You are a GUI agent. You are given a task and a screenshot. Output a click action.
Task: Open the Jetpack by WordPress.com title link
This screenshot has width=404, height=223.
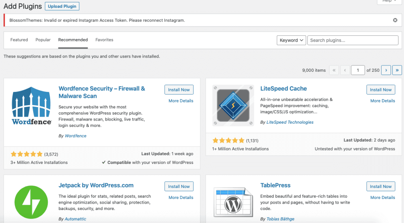coord(96,185)
